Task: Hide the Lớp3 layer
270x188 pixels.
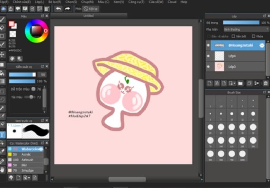Action: (208, 67)
